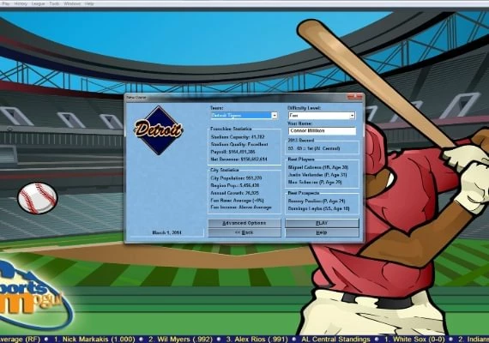This screenshot has width=489, height=343.
Task: Select the first Best Prospects entry
Action: coord(317,202)
